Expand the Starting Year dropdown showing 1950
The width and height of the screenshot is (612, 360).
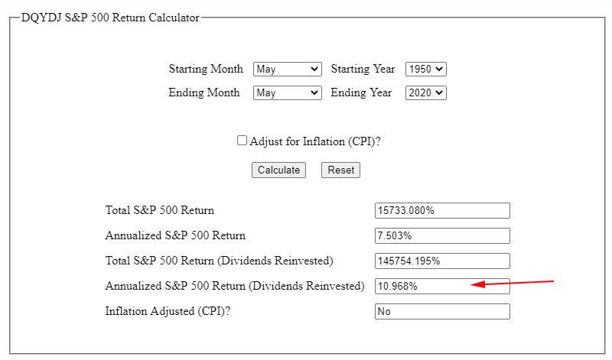point(425,69)
